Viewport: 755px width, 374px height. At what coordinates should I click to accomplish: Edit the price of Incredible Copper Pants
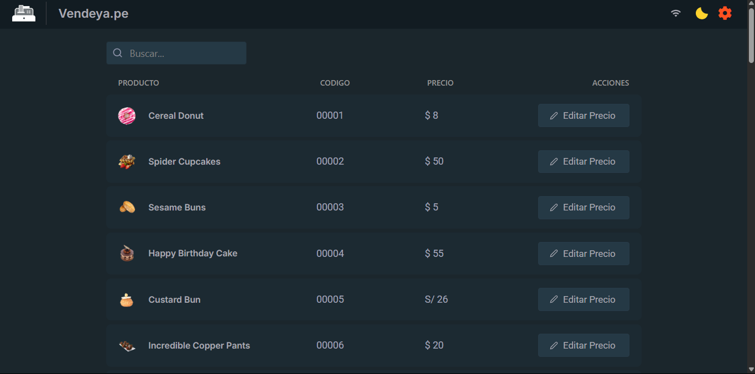(x=584, y=345)
